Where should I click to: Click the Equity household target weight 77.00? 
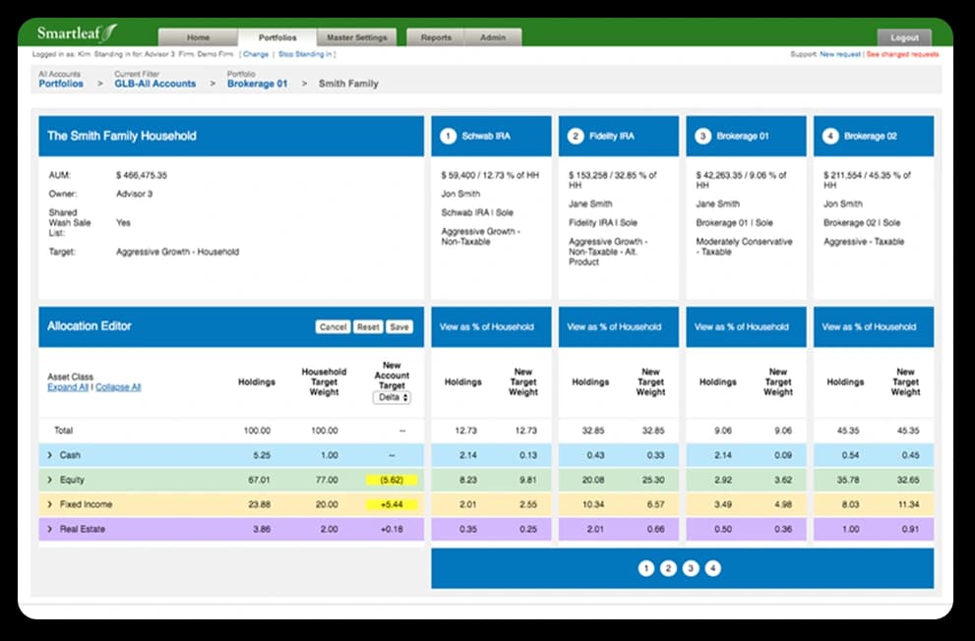[327, 480]
